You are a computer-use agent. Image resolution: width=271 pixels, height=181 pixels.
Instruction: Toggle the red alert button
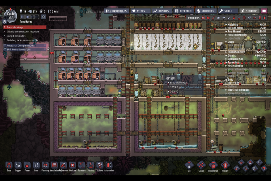pos(43,17)
